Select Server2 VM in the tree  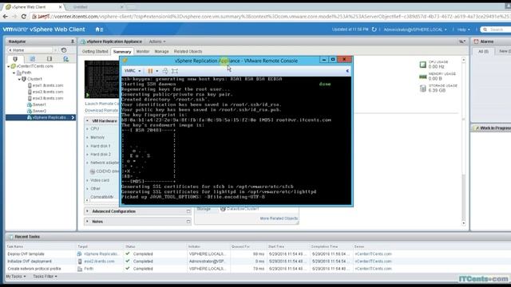[39, 111]
